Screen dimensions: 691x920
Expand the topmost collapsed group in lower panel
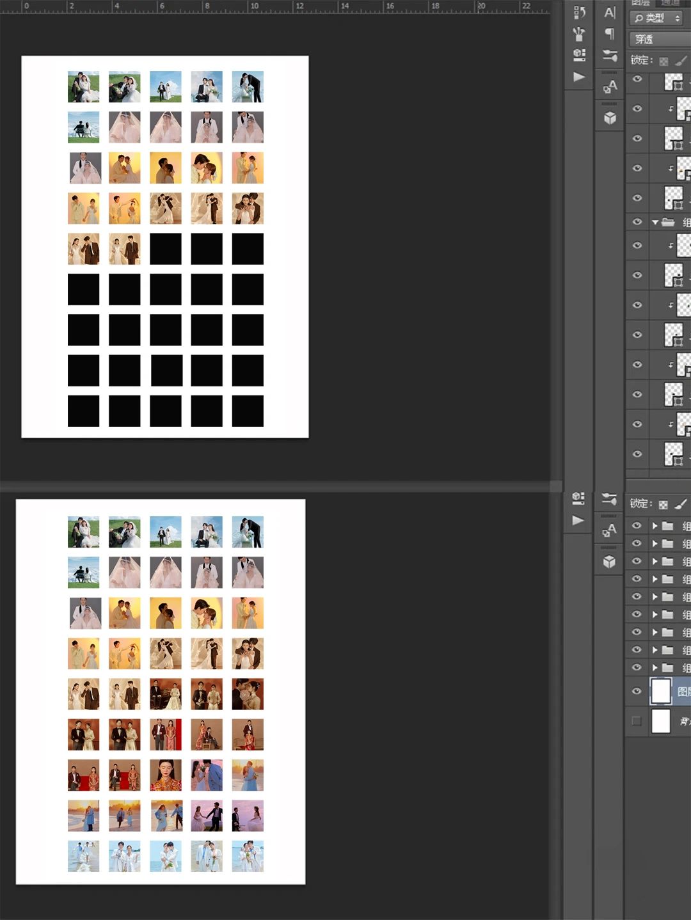click(x=655, y=526)
